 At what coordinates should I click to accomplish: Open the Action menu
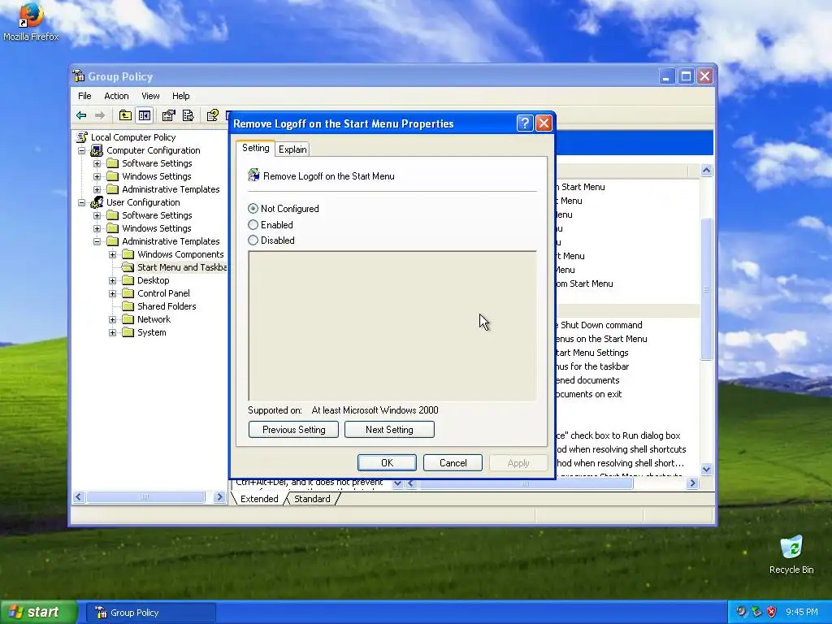(x=116, y=96)
